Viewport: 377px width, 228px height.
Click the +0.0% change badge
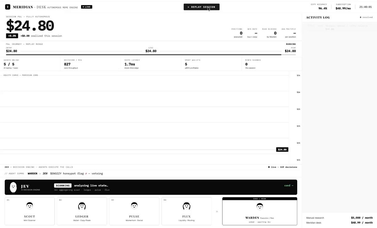click(12, 36)
